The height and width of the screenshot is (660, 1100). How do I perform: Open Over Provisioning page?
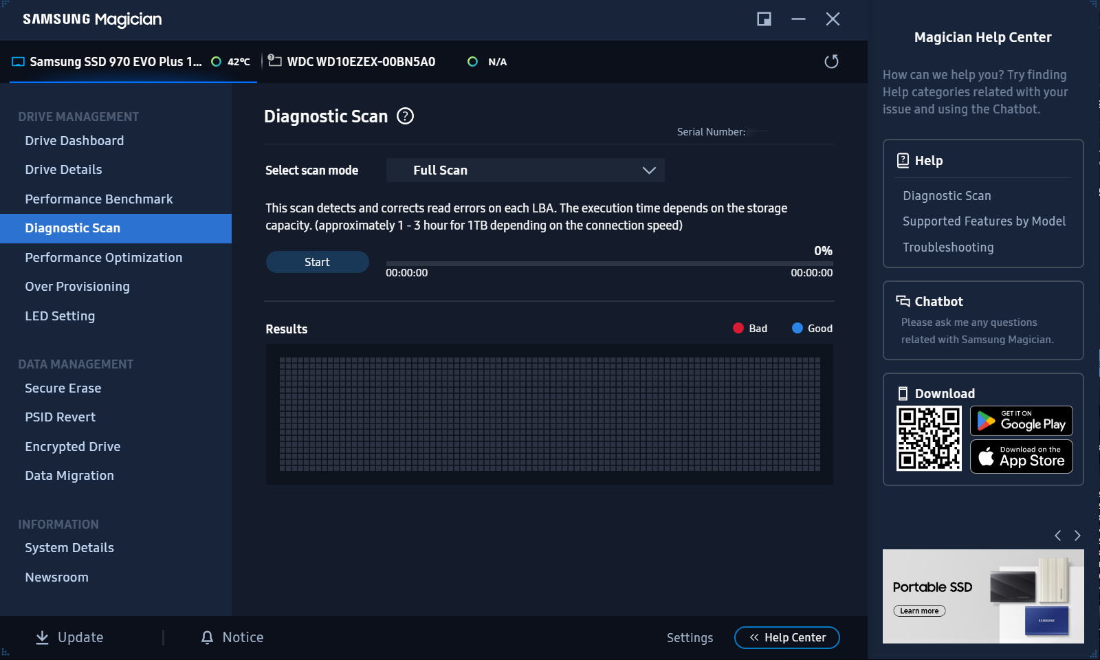click(77, 287)
